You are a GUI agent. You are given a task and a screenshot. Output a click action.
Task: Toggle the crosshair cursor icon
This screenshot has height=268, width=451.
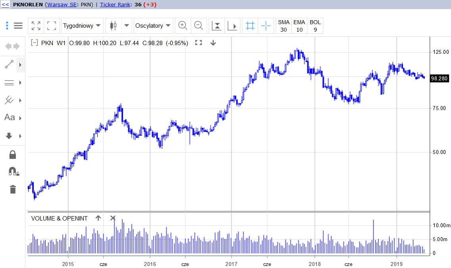(266, 26)
